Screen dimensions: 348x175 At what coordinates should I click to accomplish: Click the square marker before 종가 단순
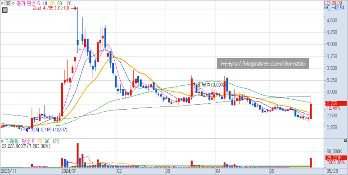pos(13,3)
